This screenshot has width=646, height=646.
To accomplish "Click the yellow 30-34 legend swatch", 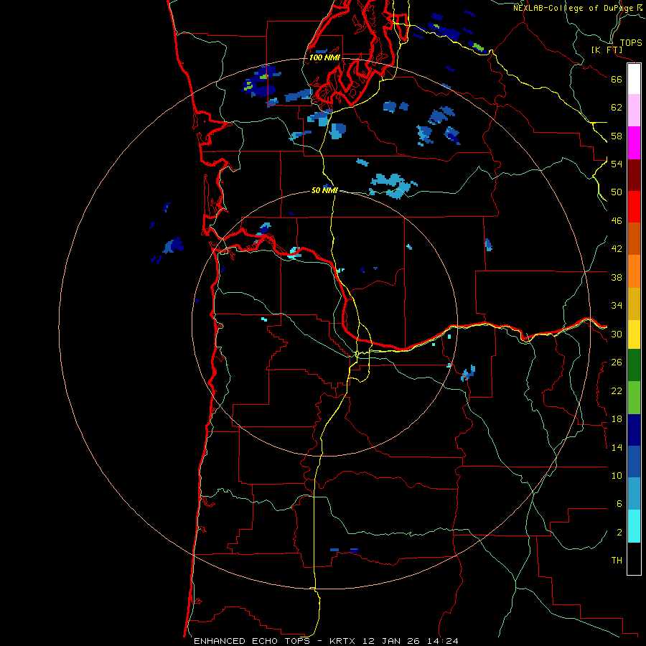I will click(x=634, y=334).
